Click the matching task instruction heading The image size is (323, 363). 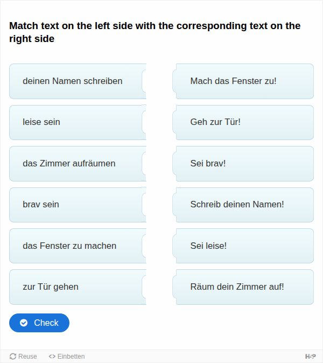[155, 32]
